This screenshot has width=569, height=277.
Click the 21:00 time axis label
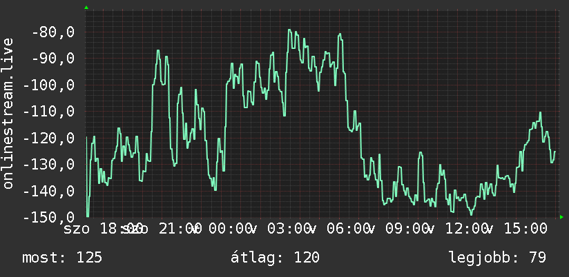click(x=180, y=229)
